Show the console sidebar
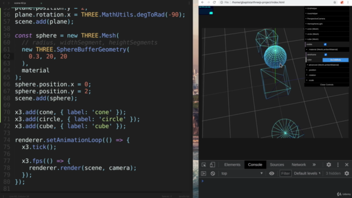 click(x=204, y=174)
